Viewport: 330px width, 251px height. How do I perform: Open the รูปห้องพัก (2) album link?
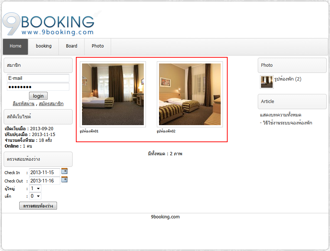(x=288, y=79)
